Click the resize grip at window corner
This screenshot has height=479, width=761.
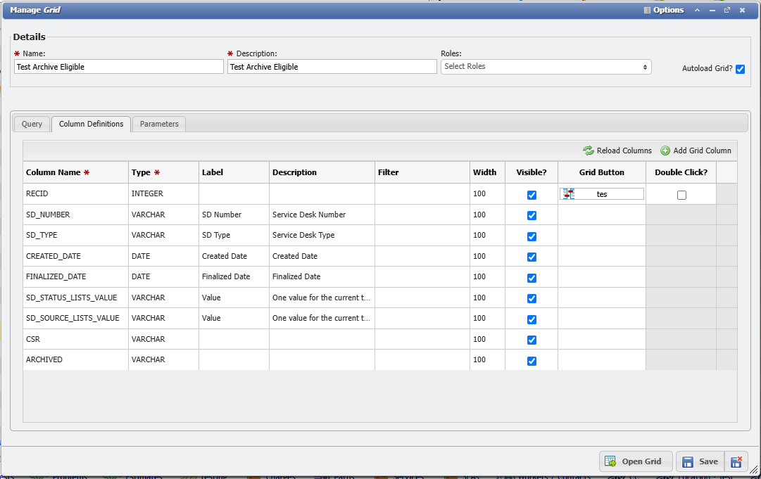tap(755, 474)
